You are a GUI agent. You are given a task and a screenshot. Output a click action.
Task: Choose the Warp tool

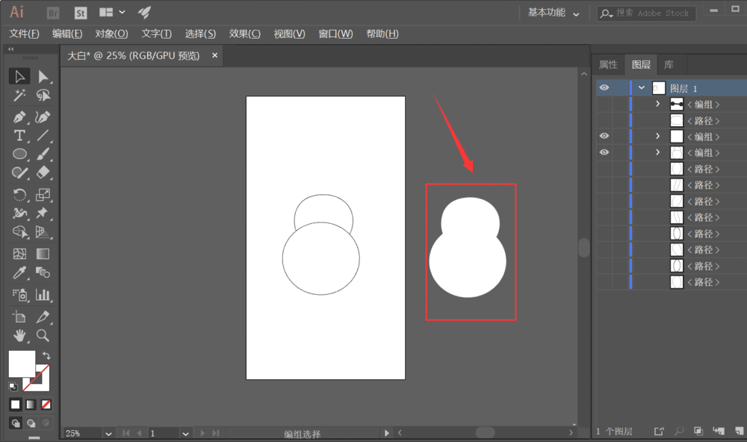[19, 213]
